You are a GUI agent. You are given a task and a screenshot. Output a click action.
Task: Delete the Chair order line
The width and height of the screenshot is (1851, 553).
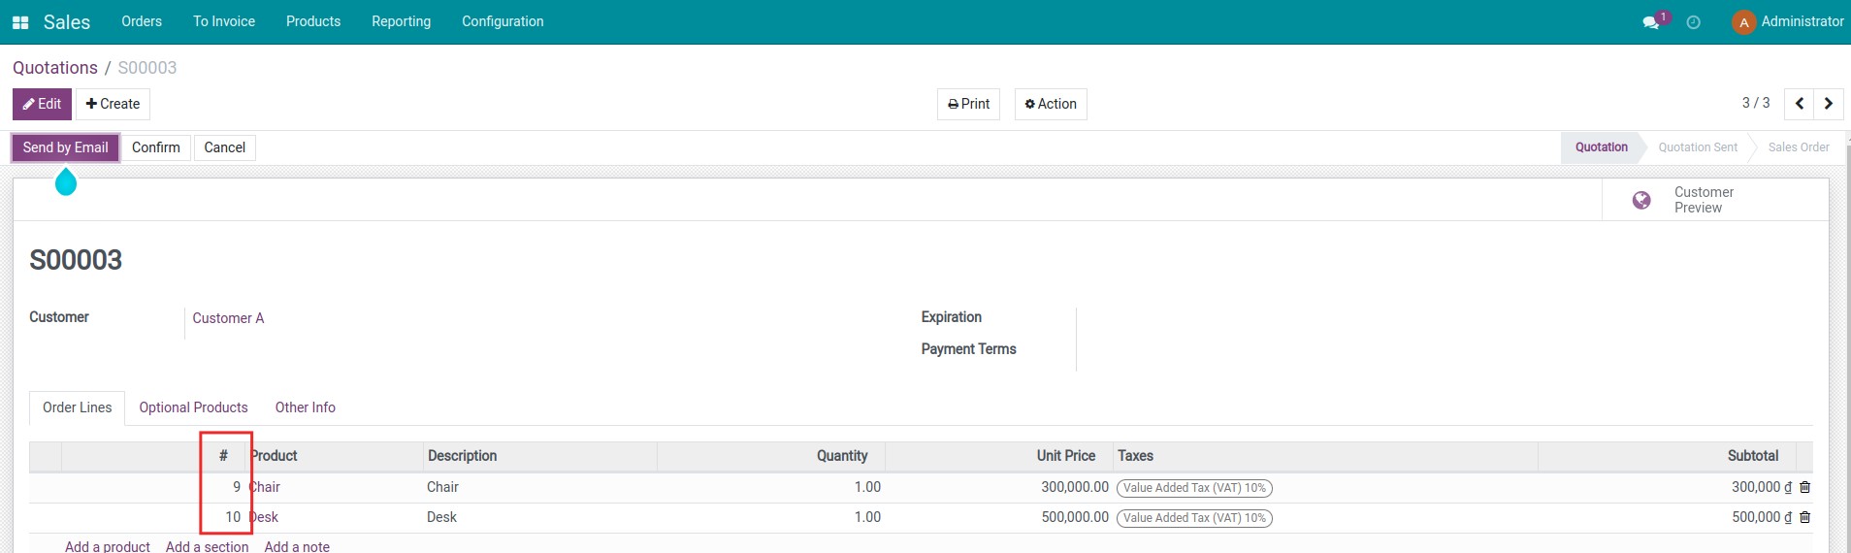coord(1804,488)
